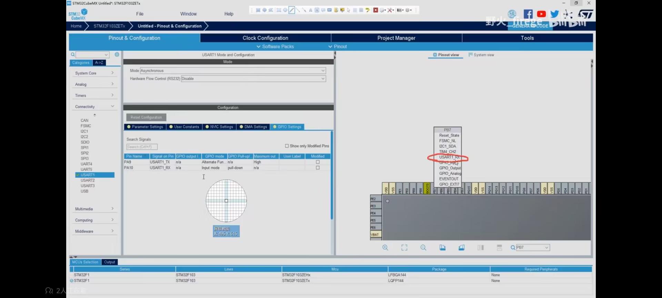
Task: Click the yellow undo arrow
Action: tap(368, 10)
